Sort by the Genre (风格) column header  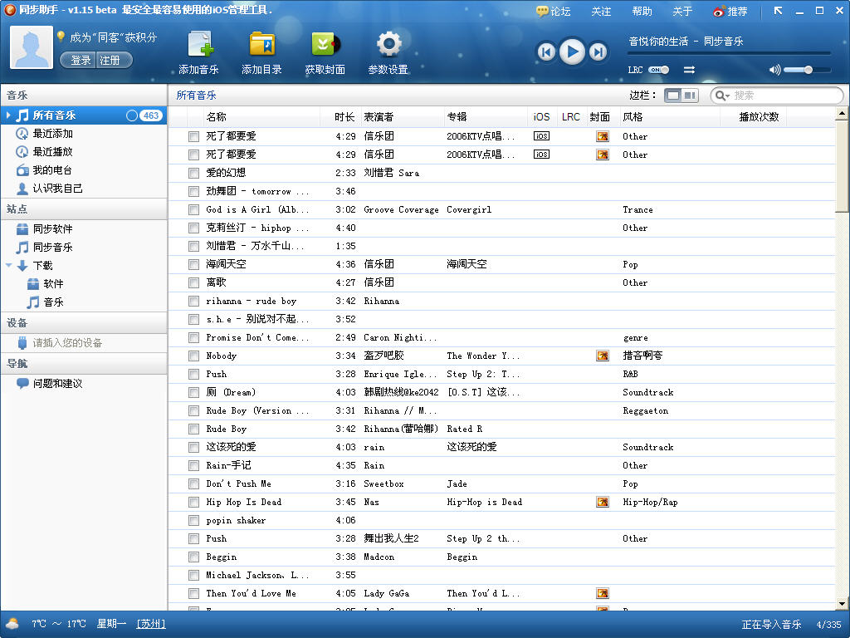(670, 116)
